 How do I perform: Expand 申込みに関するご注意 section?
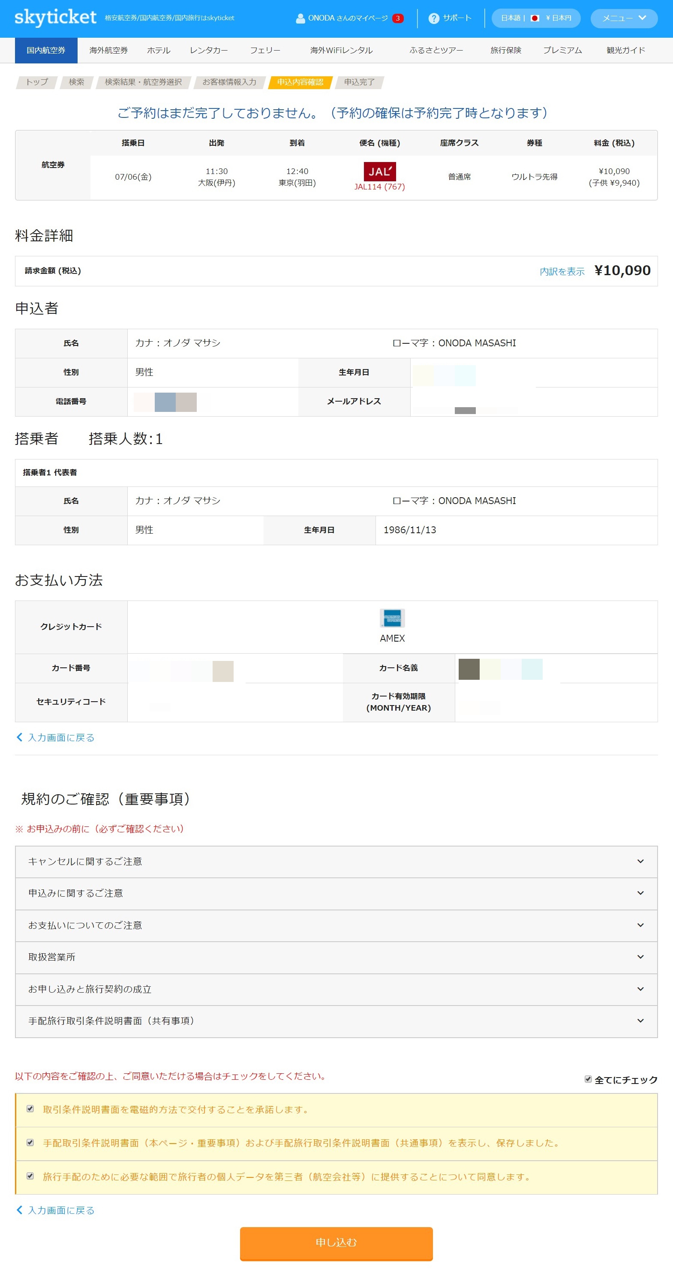(336, 893)
